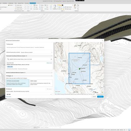Screen dimensions: 131x131
Task: Click Cancel in Advanced Geolocation dialog
Action: (94, 97)
